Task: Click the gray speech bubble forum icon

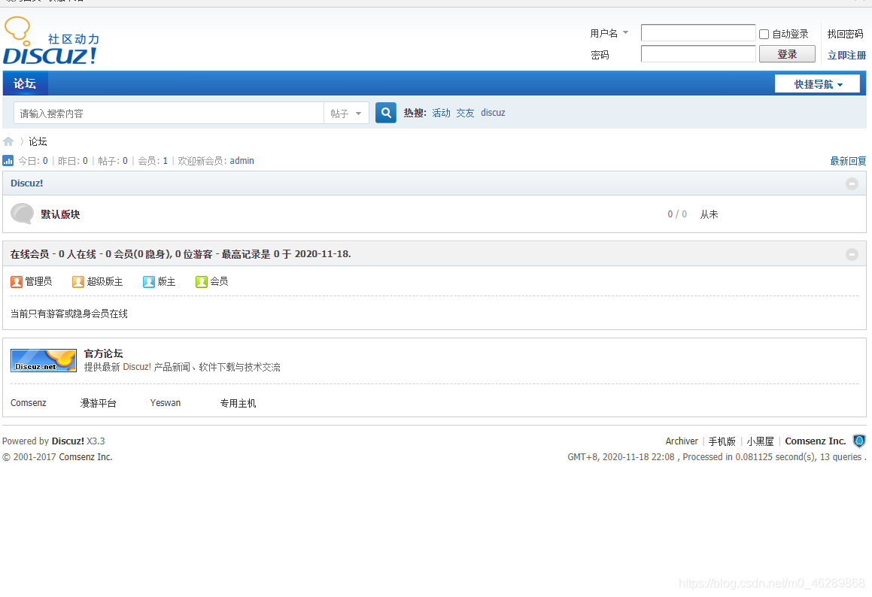Action: 23,214
